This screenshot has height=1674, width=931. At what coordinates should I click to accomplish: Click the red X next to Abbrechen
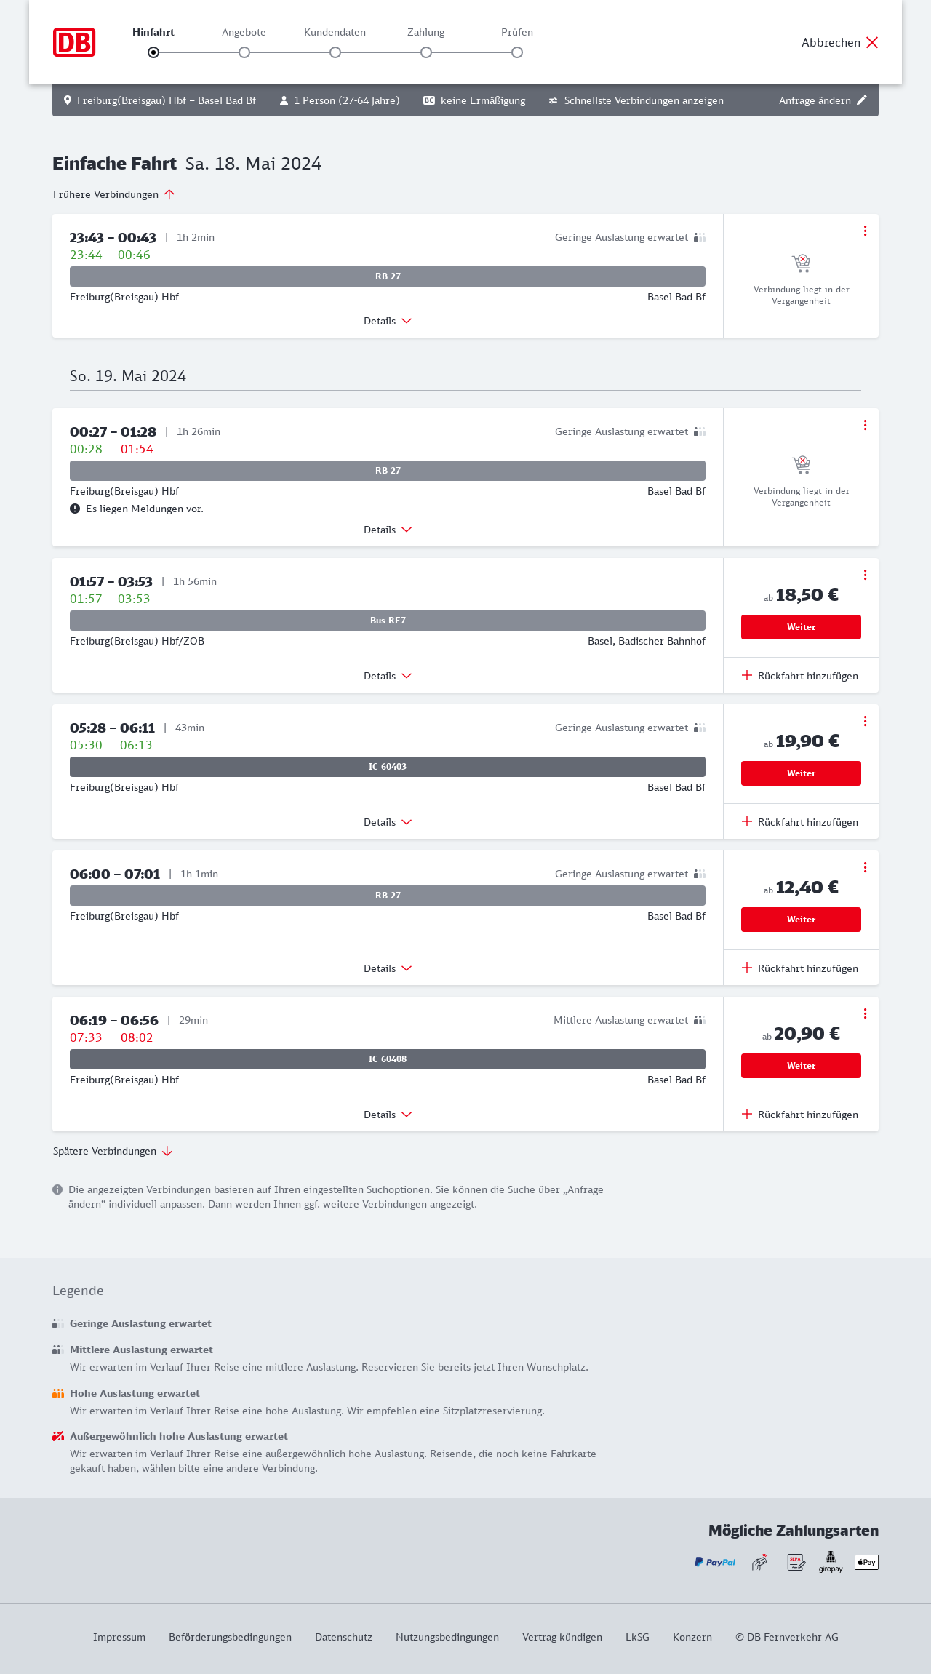pyautogui.click(x=872, y=42)
